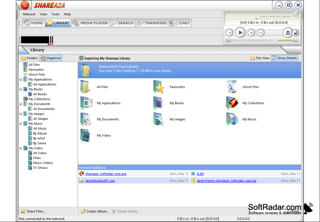Collapse the My Documents tree node
The image size is (320, 222).
(x=21, y=104)
